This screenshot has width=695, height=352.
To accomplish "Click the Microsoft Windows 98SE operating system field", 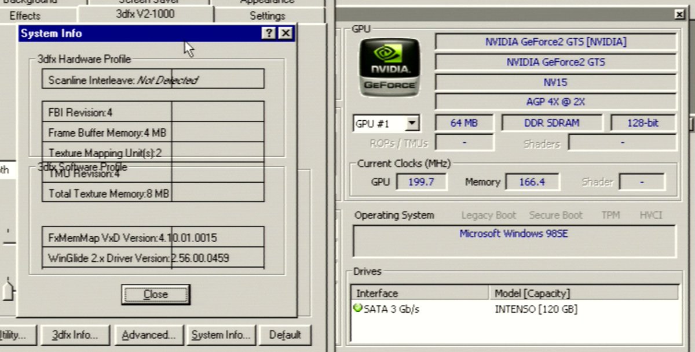I will click(514, 240).
